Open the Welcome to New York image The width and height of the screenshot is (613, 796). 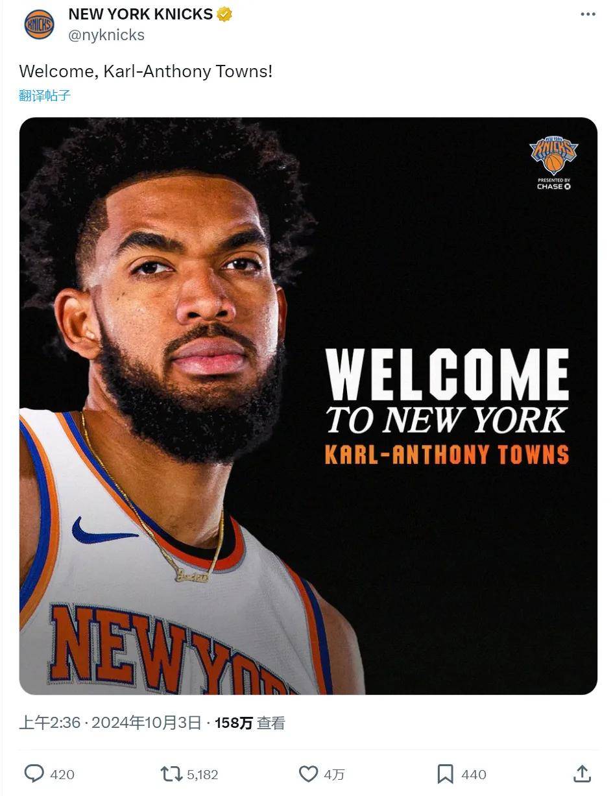coord(308,406)
